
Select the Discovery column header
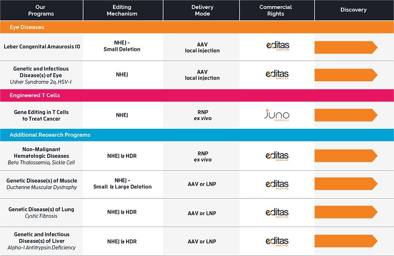[x=353, y=10]
